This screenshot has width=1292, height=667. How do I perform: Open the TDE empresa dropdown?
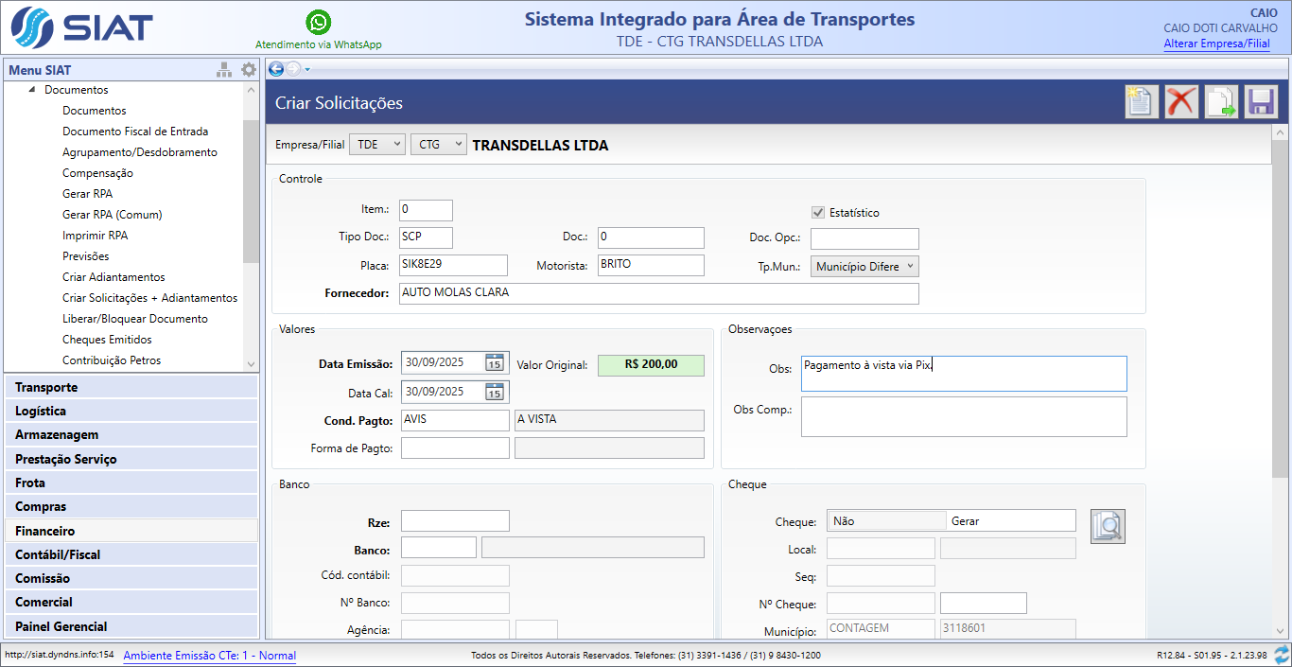377,145
